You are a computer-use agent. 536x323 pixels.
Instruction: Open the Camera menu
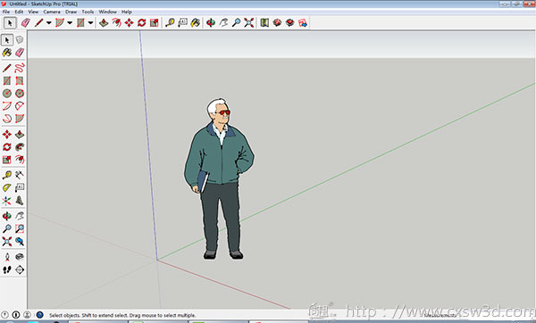pyautogui.click(x=52, y=12)
